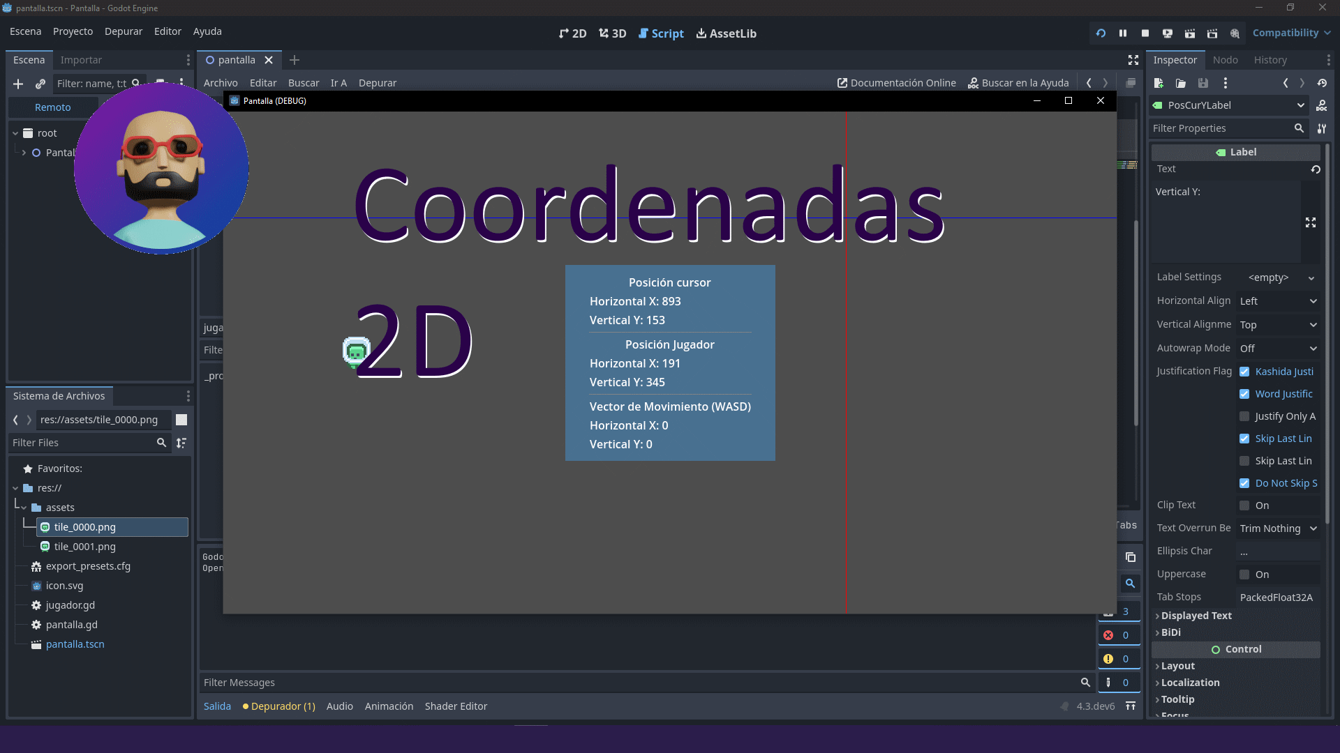Image resolution: width=1340 pixels, height=753 pixels.
Task: Stop the running scene
Action: (x=1145, y=33)
